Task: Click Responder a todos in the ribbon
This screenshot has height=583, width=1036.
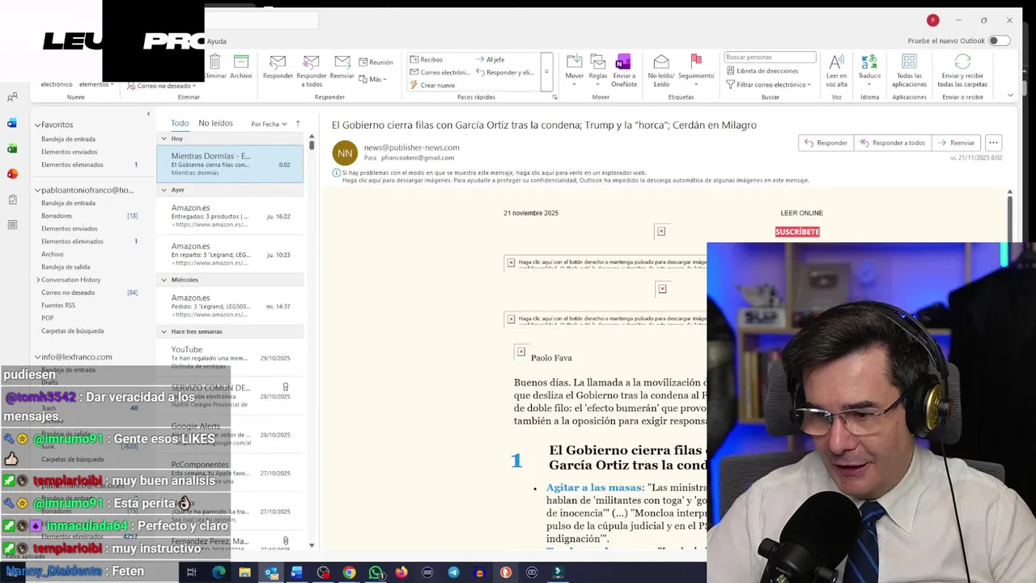Action: pos(312,71)
